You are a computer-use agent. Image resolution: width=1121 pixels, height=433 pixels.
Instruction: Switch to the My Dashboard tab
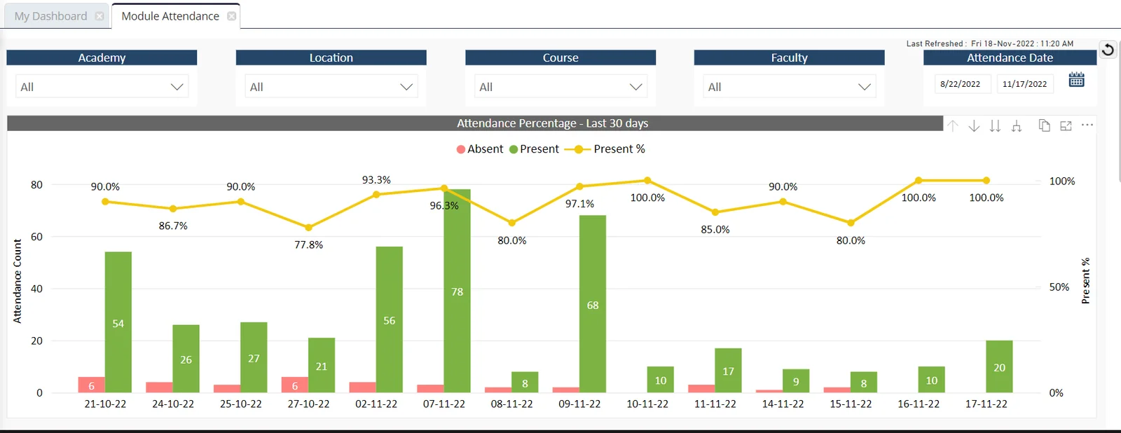(x=50, y=16)
